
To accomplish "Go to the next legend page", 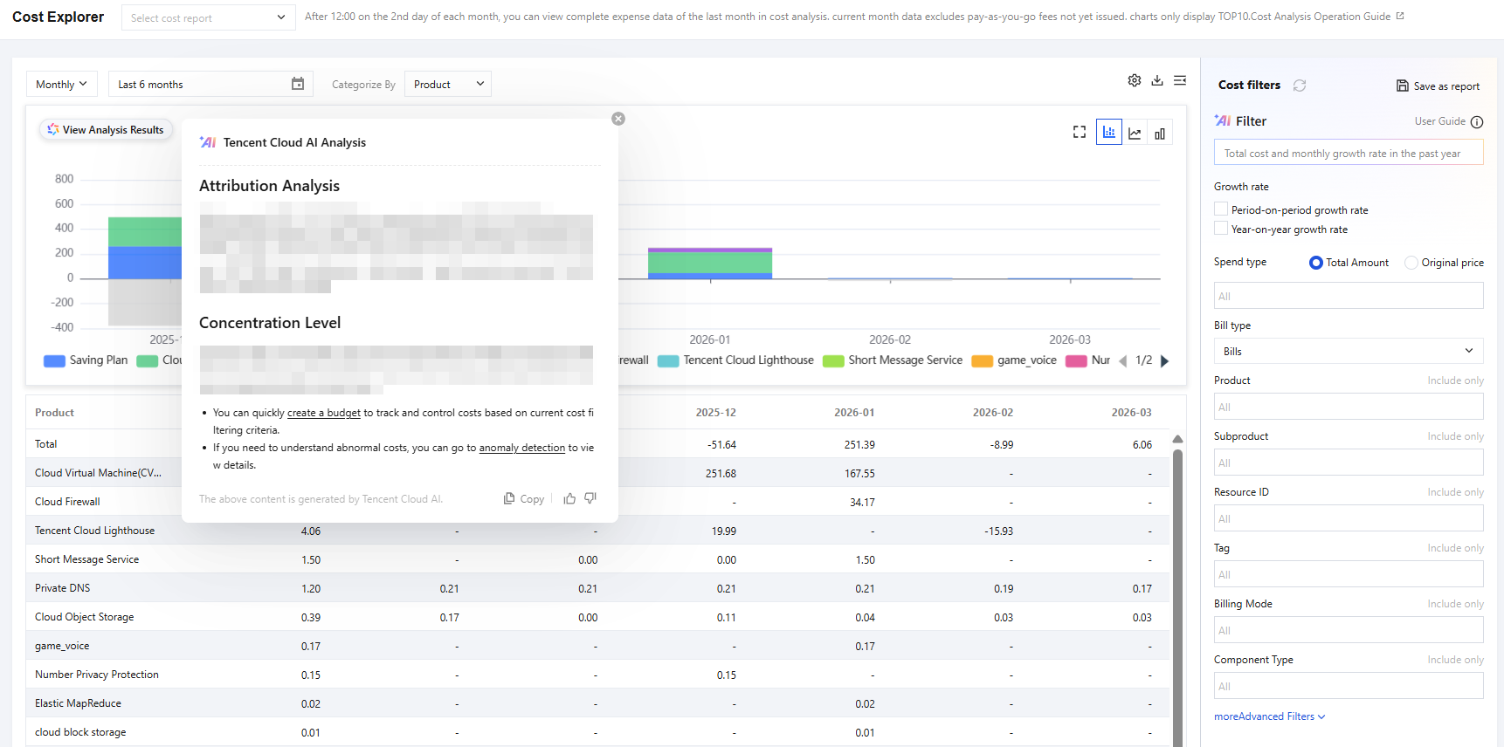I will pyautogui.click(x=1164, y=361).
